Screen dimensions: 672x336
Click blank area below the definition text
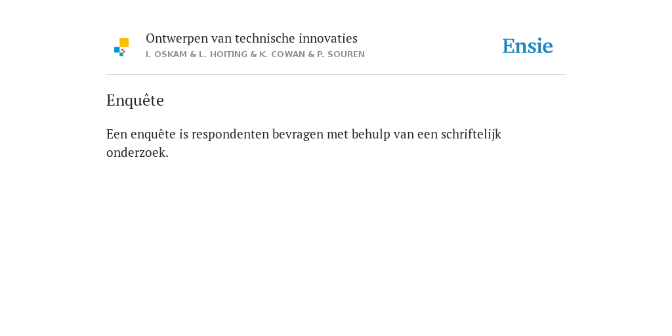(336, 240)
